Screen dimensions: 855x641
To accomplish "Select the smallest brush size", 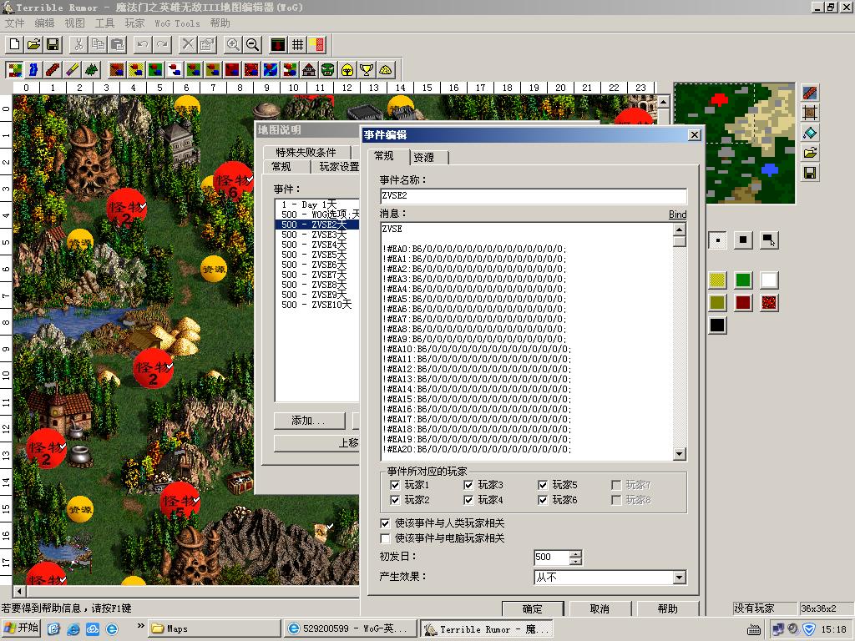I will [717, 240].
